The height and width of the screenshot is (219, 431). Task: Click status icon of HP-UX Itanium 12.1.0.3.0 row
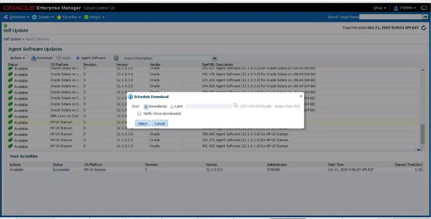tap(10, 134)
